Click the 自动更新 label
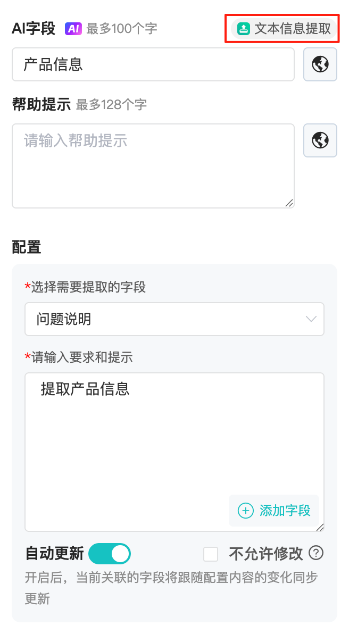 click(x=54, y=554)
